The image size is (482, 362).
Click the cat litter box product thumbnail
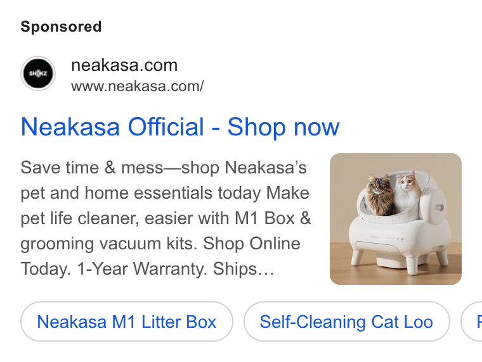pyautogui.click(x=395, y=219)
